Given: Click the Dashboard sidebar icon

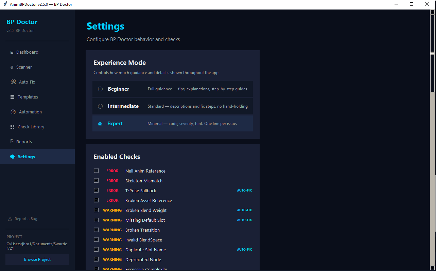Looking at the screenshot, I should click(x=12, y=52).
